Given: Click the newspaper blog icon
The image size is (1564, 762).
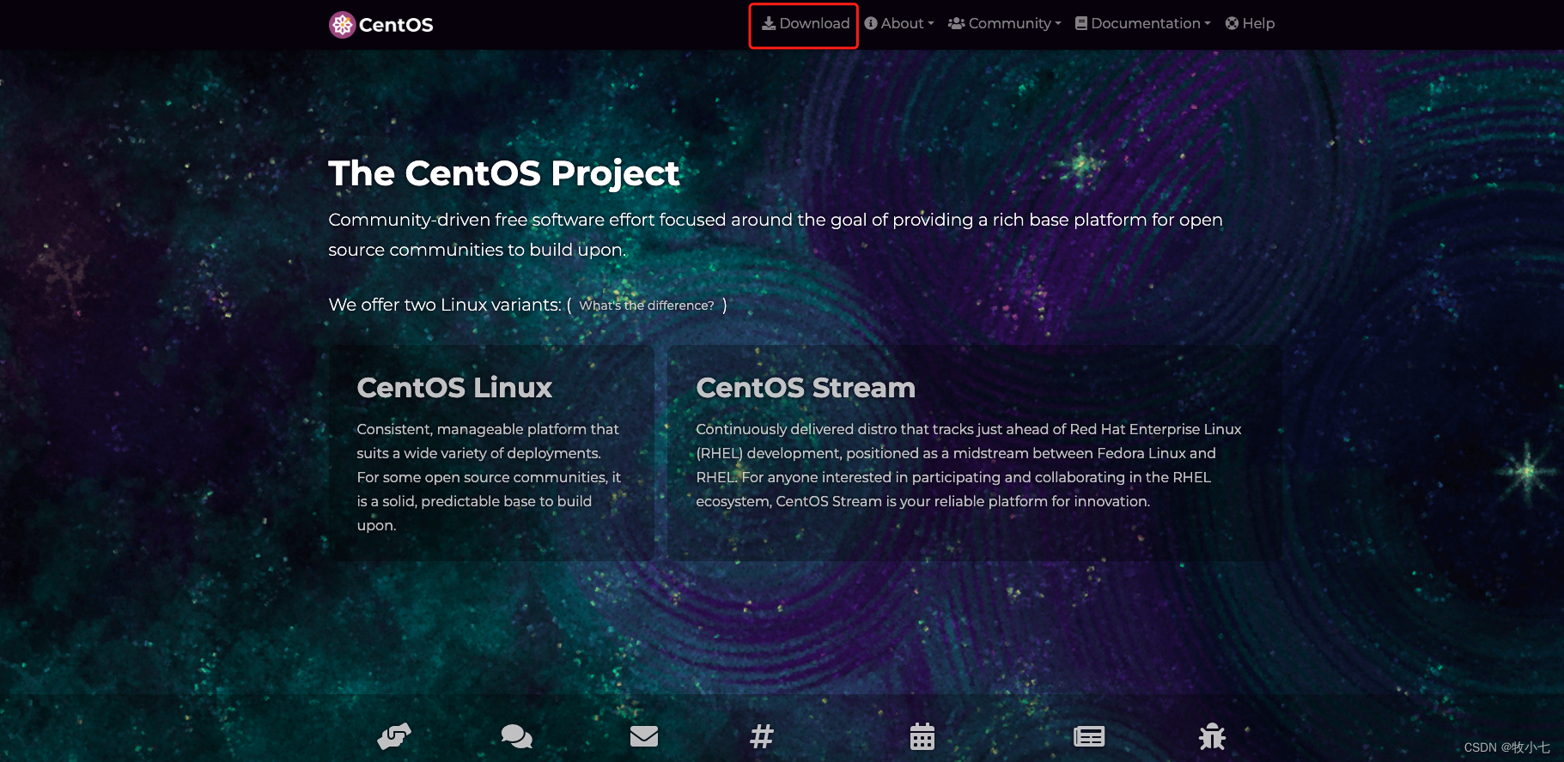Looking at the screenshot, I should pos(1089,736).
